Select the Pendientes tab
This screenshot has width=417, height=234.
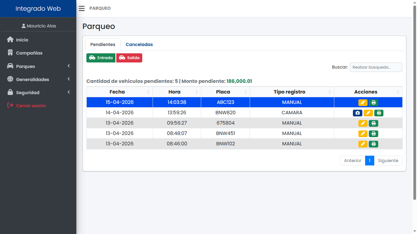point(103,44)
